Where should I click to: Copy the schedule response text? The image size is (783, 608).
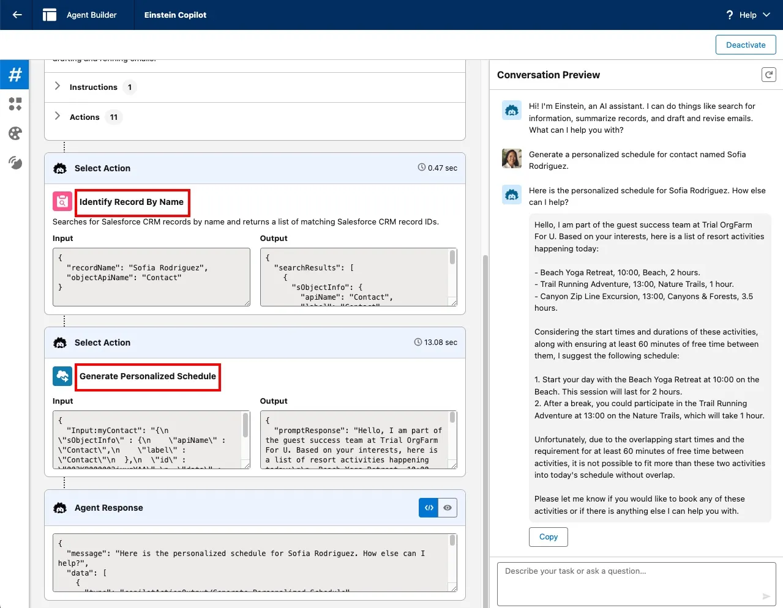pyautogui.click(x=548, y=537)
